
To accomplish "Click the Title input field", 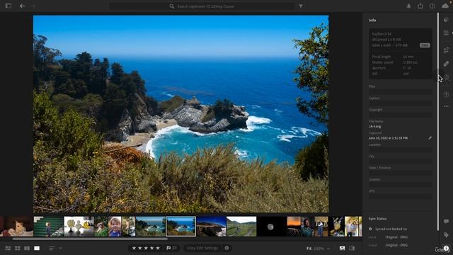I will (x=401, y=91).
